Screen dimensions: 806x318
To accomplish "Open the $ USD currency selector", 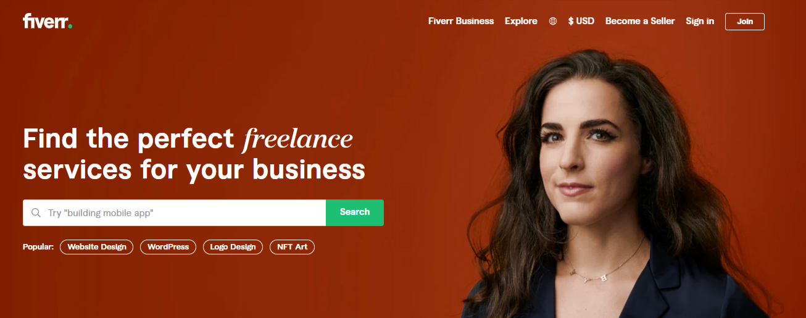I will coord(581,21).
